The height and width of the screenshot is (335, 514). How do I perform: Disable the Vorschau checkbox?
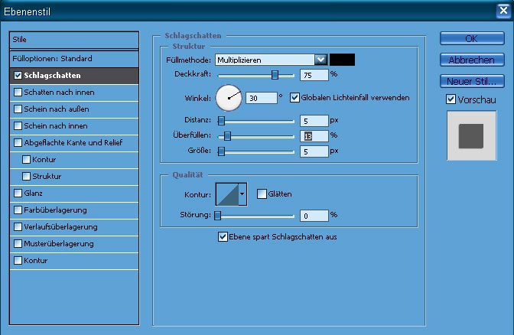[451, 99]
